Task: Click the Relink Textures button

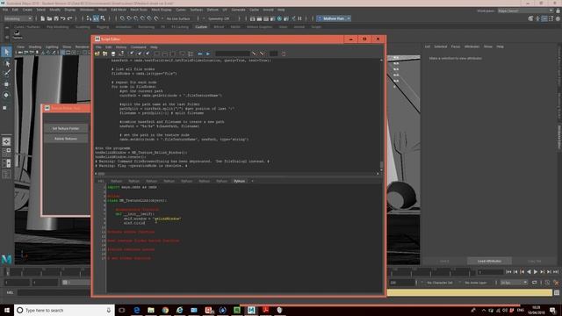Action: coord(66,139)
